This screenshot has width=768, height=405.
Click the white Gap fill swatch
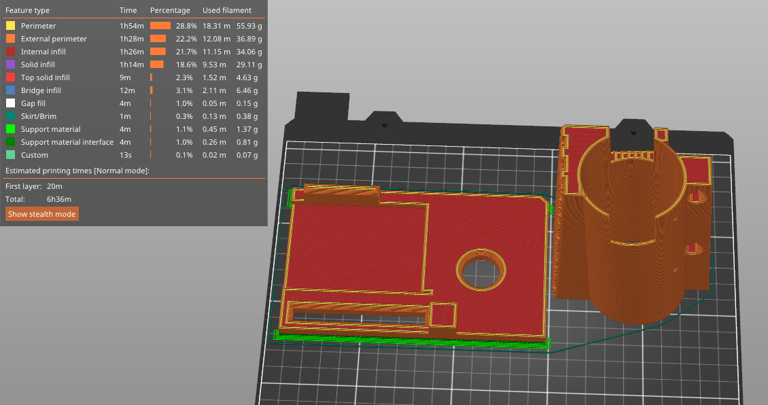[10, 103]
